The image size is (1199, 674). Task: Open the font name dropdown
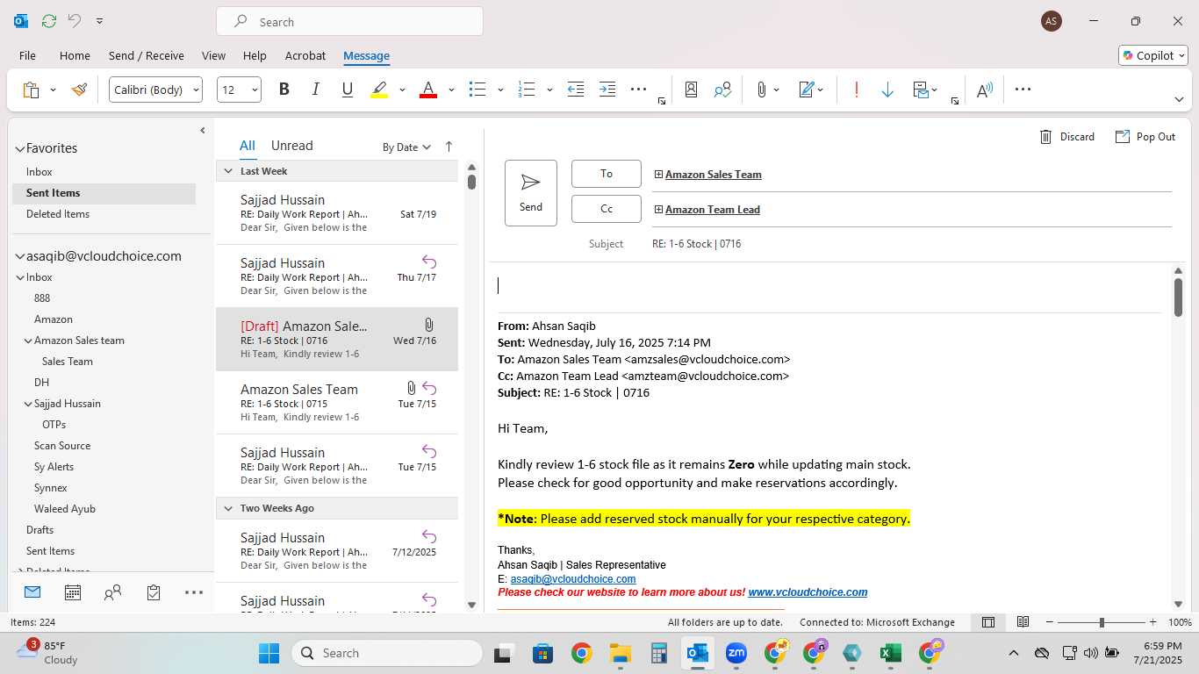click(x=196, y=90)
